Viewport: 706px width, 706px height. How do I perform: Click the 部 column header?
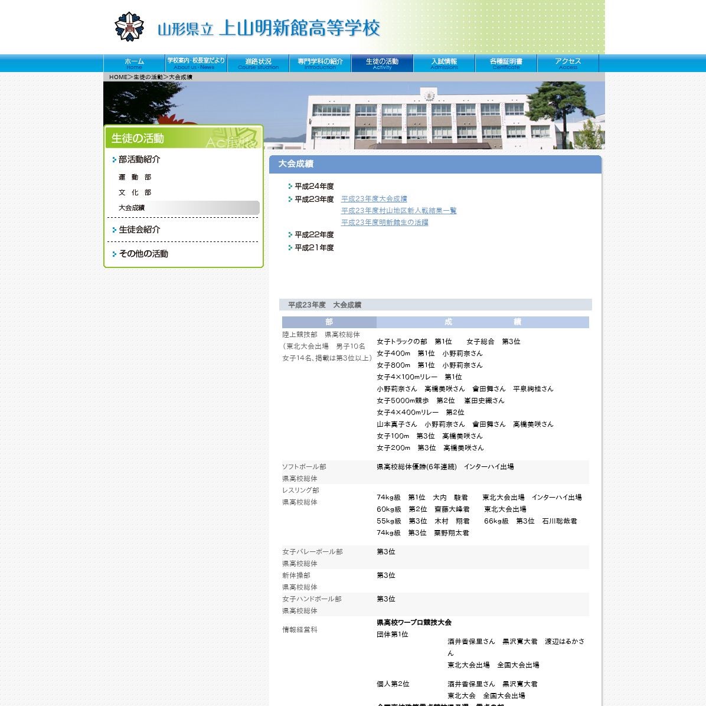(329, 322)
